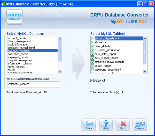The height and width of the screenshot is (136, 155).
Task: Select convence_details database
Action: click(33, 54)
